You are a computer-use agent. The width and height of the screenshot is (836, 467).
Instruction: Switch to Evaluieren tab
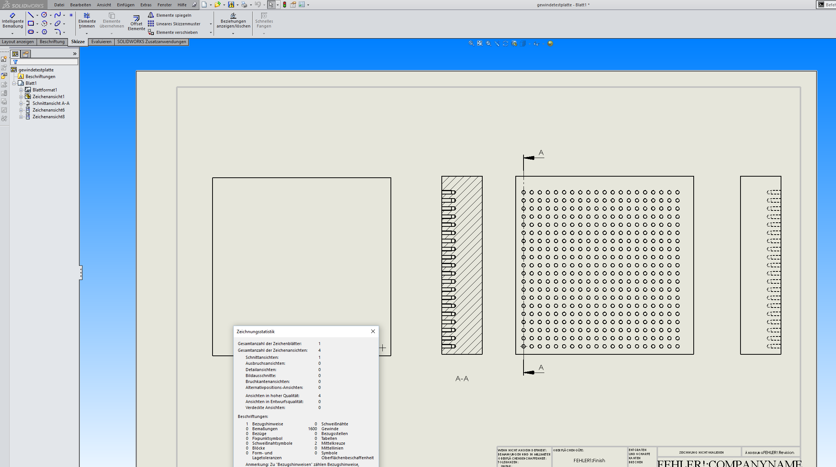(x=101, y=42)
